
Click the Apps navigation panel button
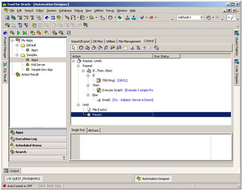tap(38, 133)
